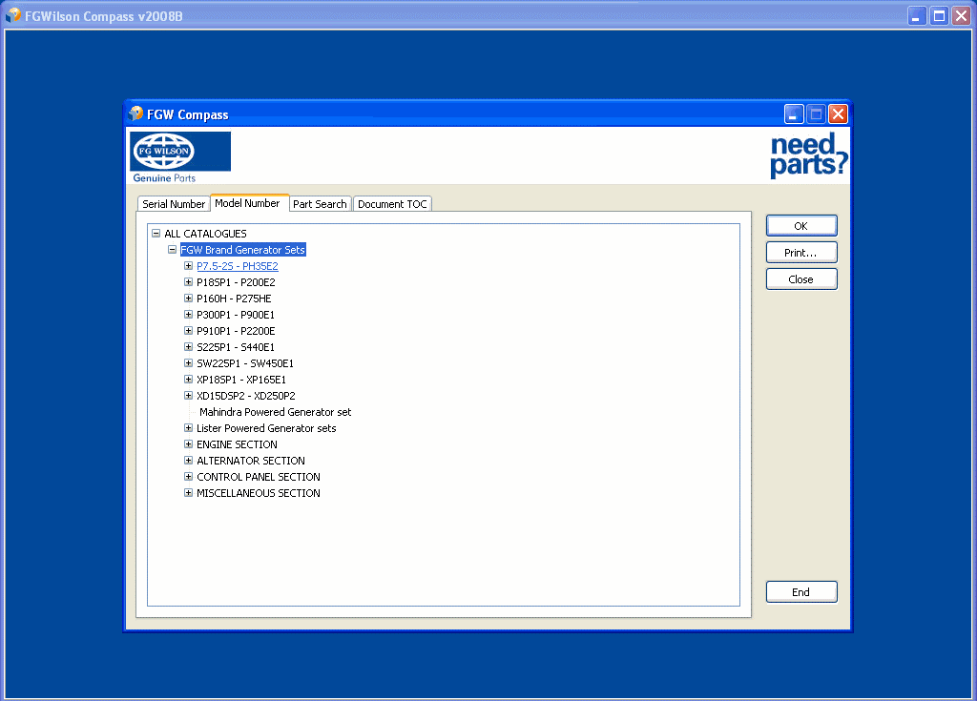
Task: Click the FG Wilson Genuine Parts logo
Action: pyautogui.click(x=180, y=157)
